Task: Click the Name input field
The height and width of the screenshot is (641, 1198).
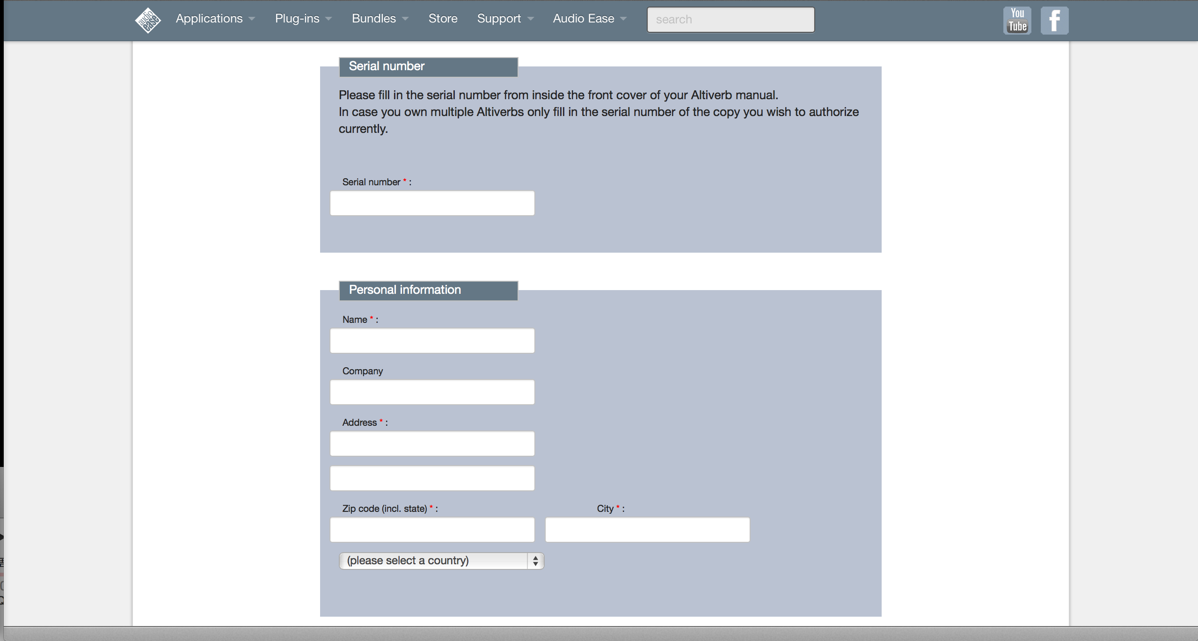Action: 432,341
